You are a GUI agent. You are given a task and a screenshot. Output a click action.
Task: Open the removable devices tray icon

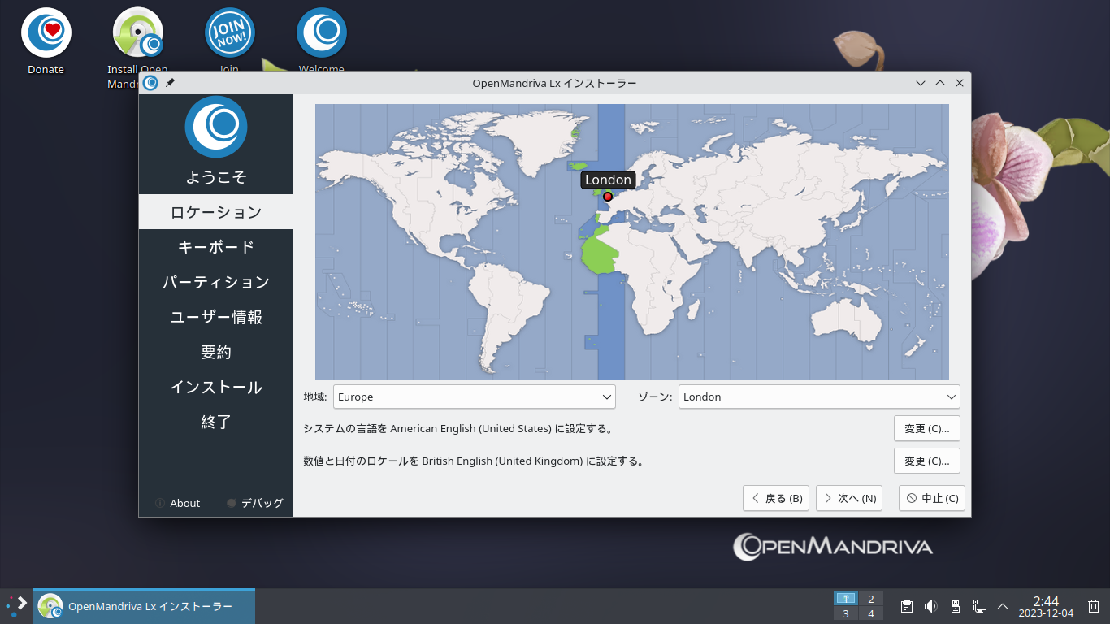(956, 606)
